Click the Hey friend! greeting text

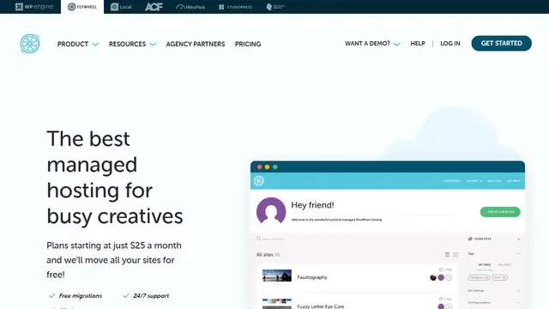[312, 205]
